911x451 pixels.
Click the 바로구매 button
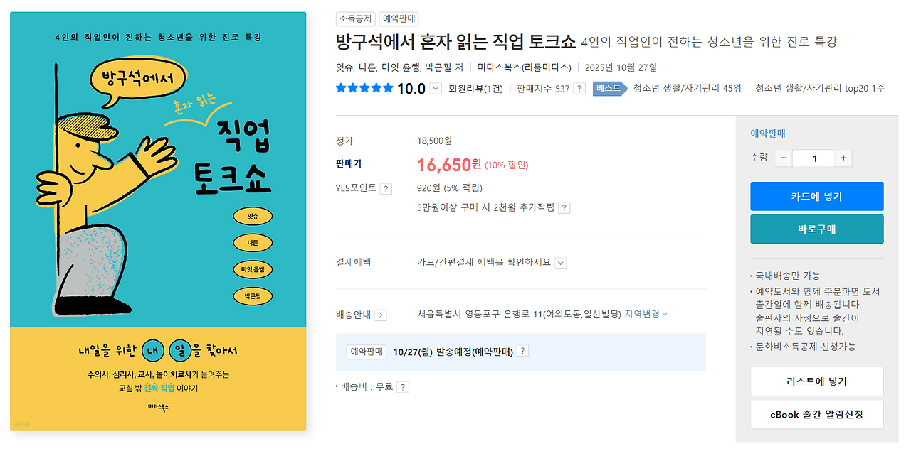point(816,229)
